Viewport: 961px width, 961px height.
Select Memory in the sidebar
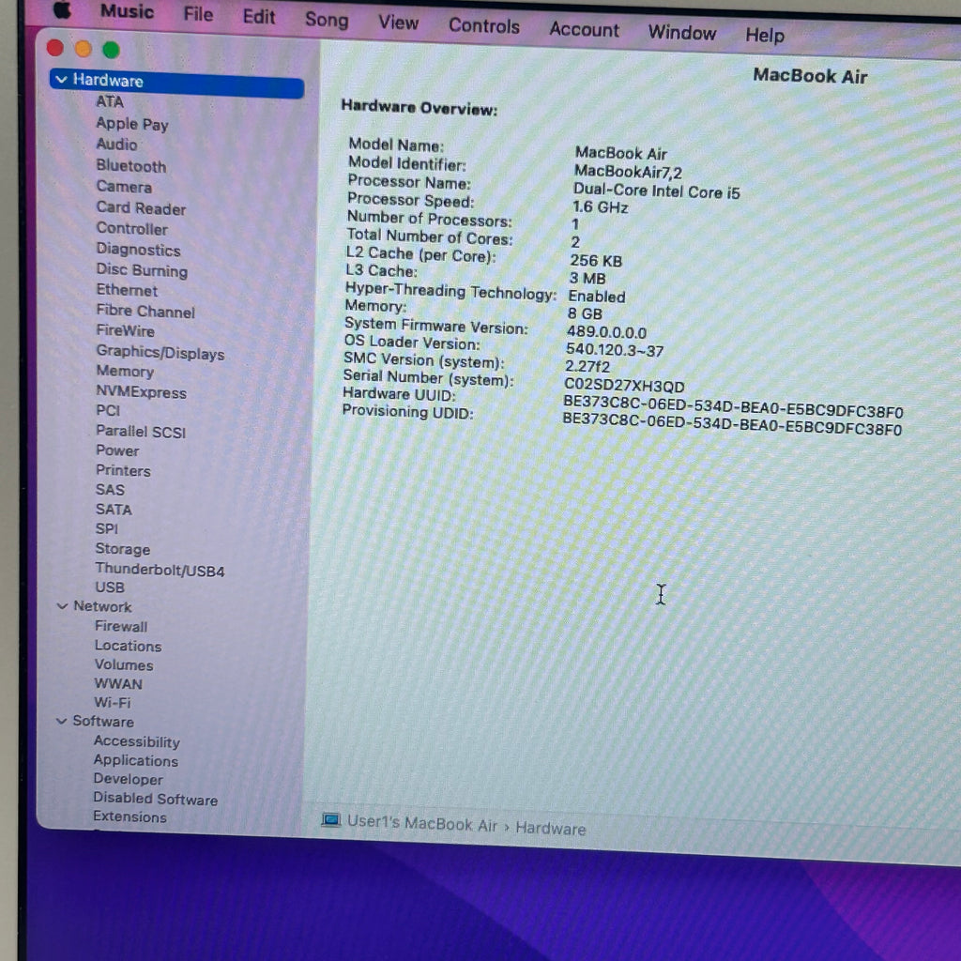click(x=125, y=371)
